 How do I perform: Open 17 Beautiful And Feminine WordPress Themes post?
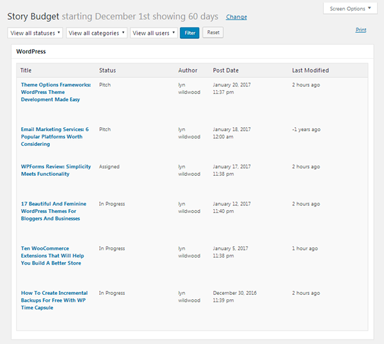coord(53,211)
